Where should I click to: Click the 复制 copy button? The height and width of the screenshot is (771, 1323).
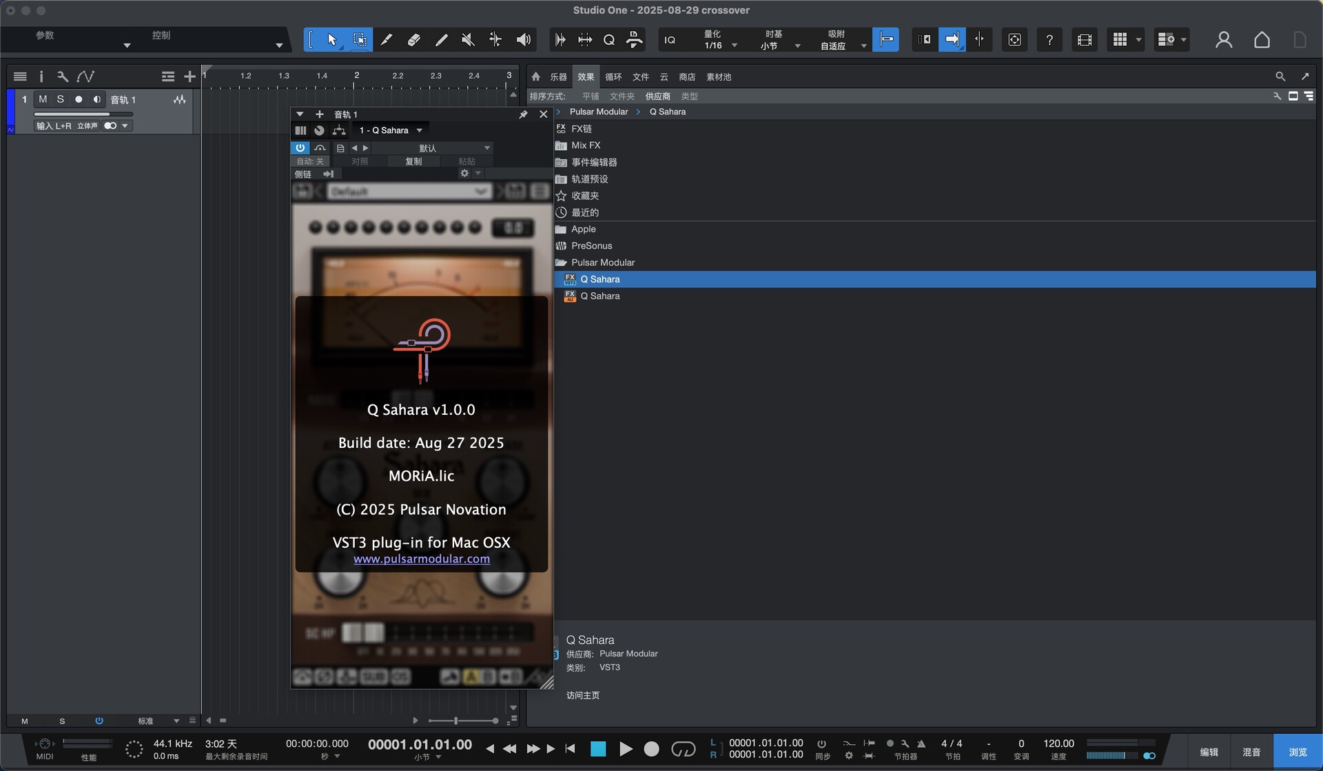point(413,161)
